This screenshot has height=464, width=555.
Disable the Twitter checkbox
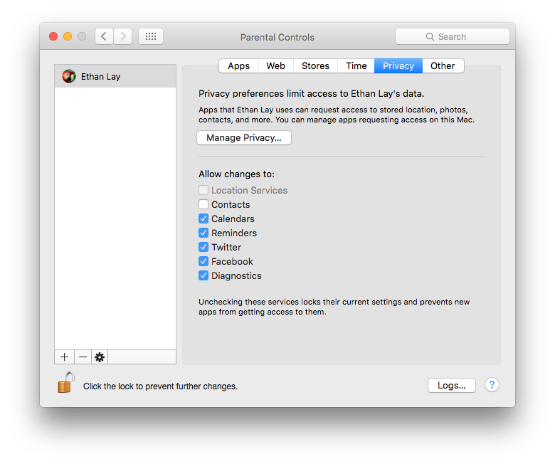point(203,248)
